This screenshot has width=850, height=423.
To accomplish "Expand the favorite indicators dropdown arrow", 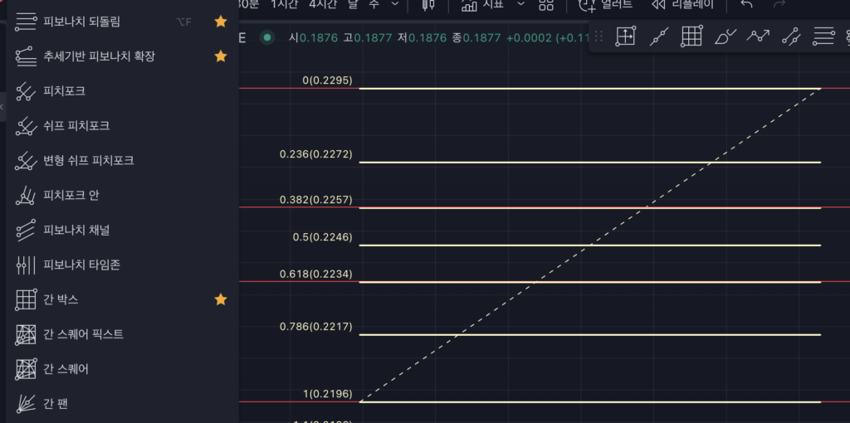I will 521,4.
